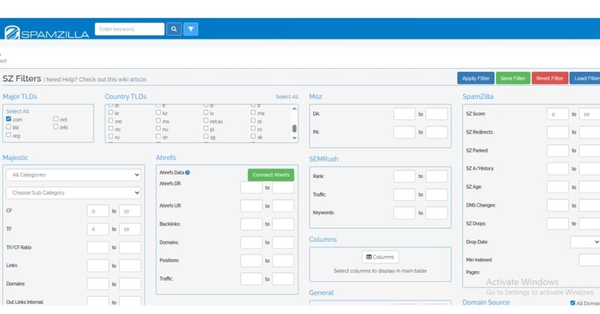The width and height of the screenshot is (600, 314).
Task: Click the Load Filter button
Action: tap(585, 78)
